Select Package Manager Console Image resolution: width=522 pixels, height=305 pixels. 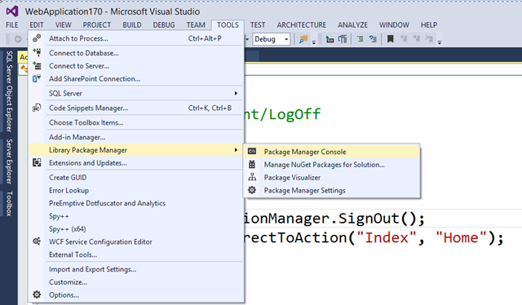(332, 152)
